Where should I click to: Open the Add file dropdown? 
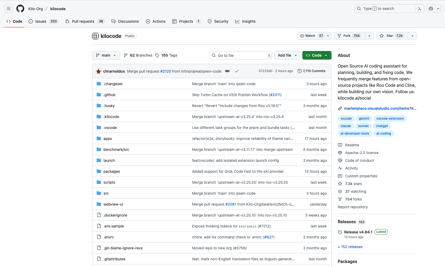click(287, 55)
